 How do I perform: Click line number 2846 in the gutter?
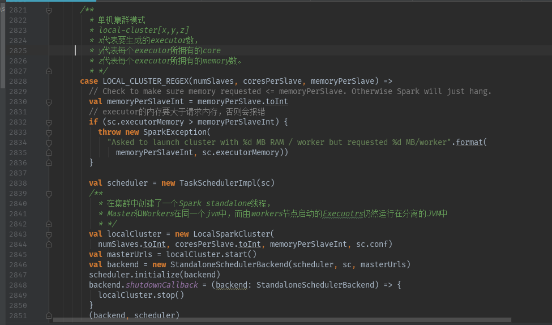(18, 265)
